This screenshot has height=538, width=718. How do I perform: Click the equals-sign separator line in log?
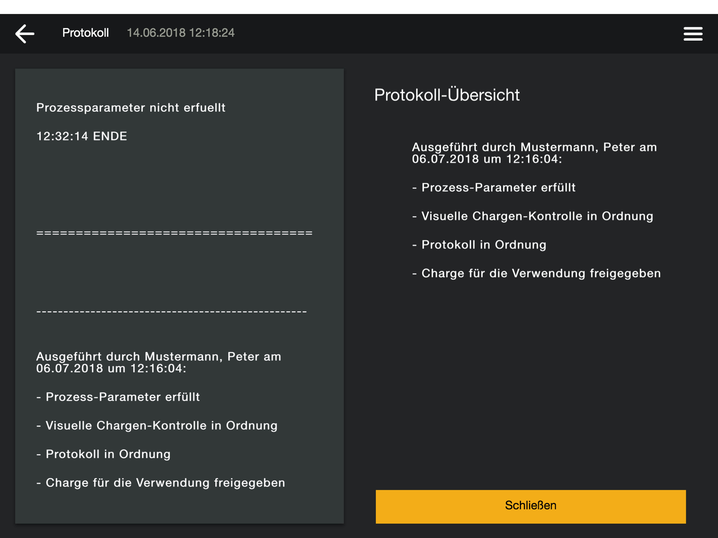[174, 233]
